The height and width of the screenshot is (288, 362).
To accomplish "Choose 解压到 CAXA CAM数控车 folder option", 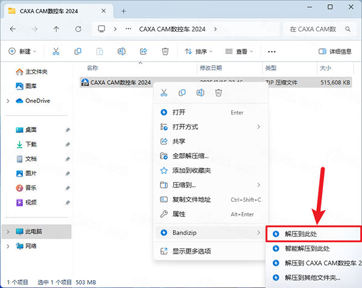I will [x=314, y=263].
